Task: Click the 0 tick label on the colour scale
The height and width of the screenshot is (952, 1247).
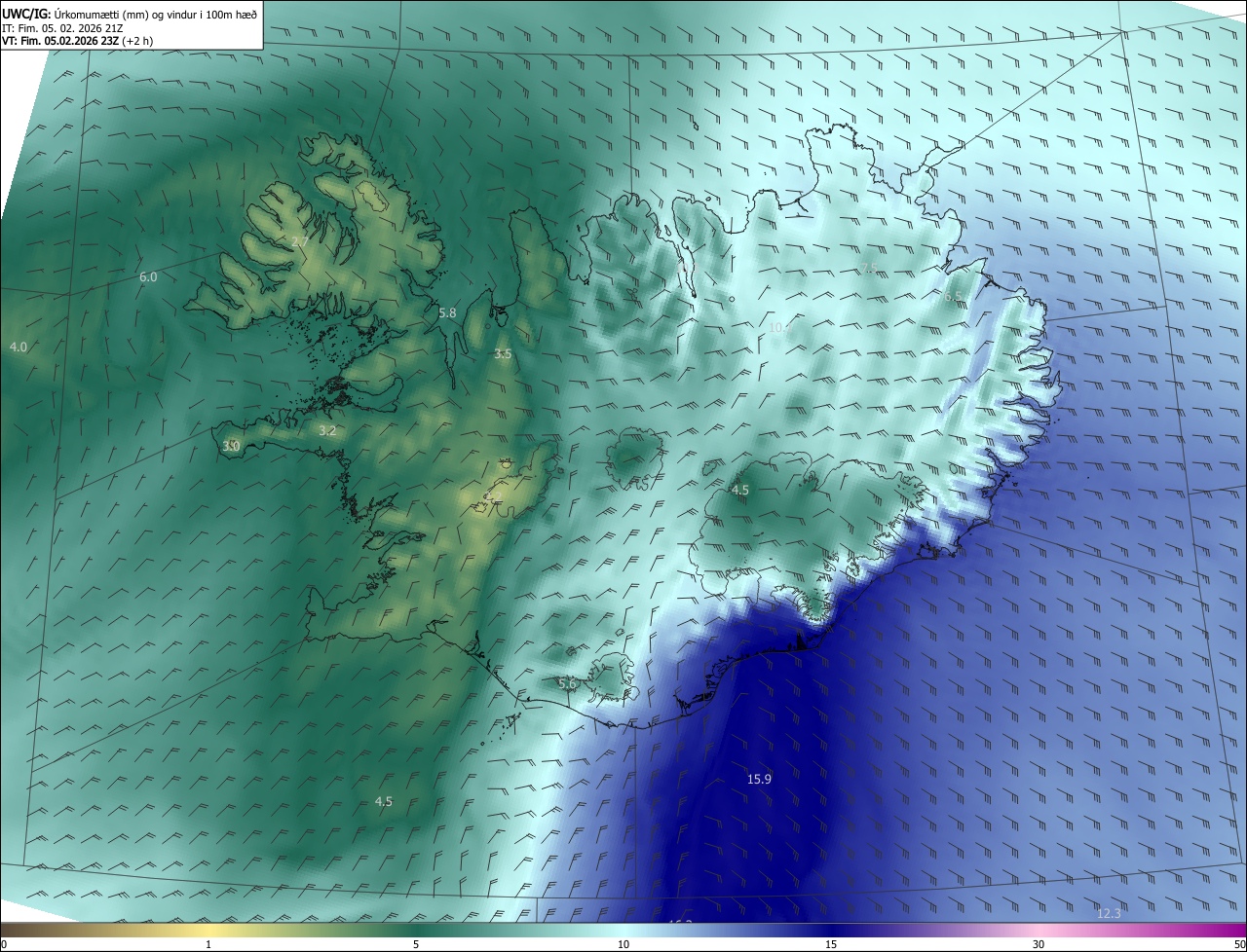Action: coord(4,944)
